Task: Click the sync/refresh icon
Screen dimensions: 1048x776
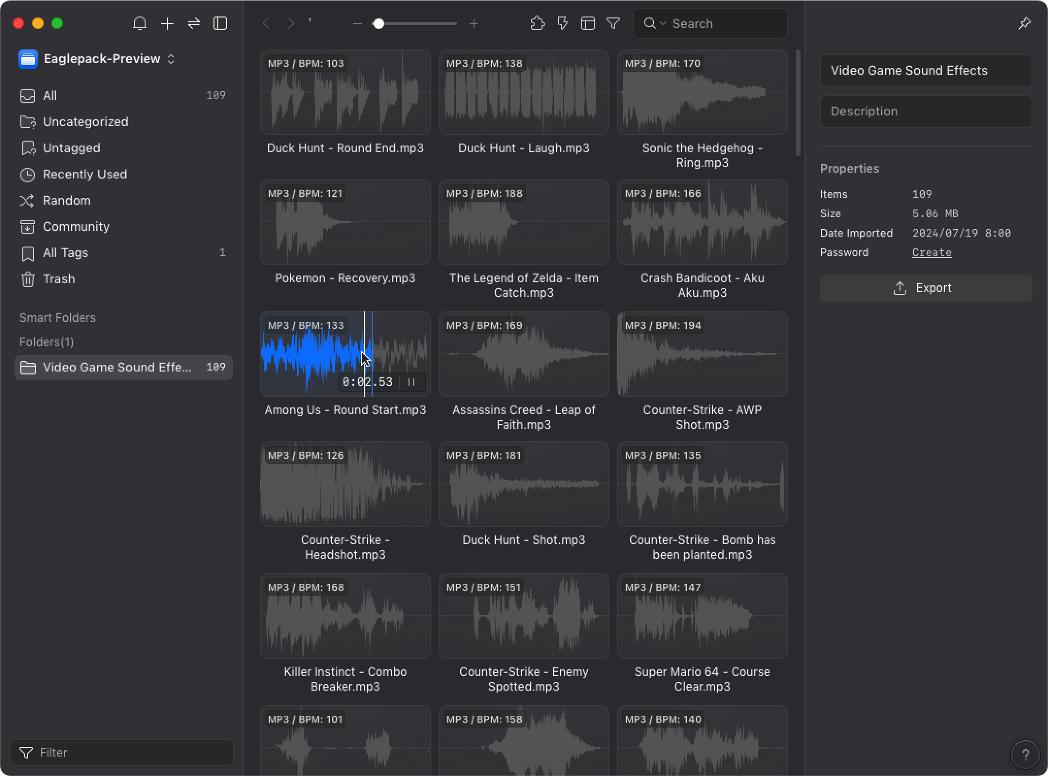Action: pyautogui.click(x=193, y=23)
